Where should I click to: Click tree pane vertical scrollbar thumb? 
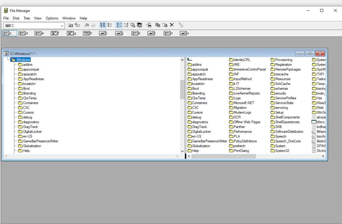(182, 90)
